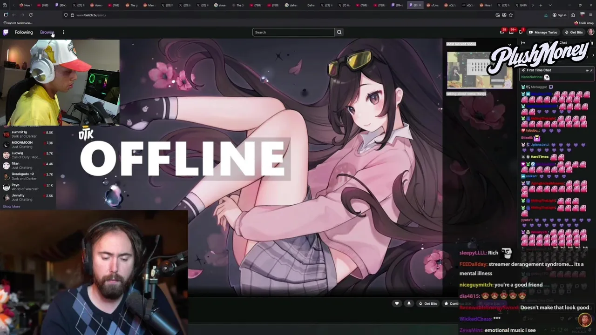Click the Twitch logo home icon

click(x=6, y=32)
